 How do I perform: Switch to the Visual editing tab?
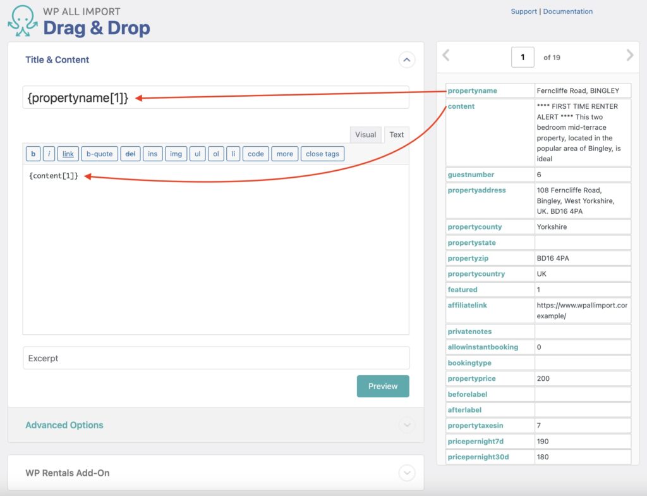(365, 134)
